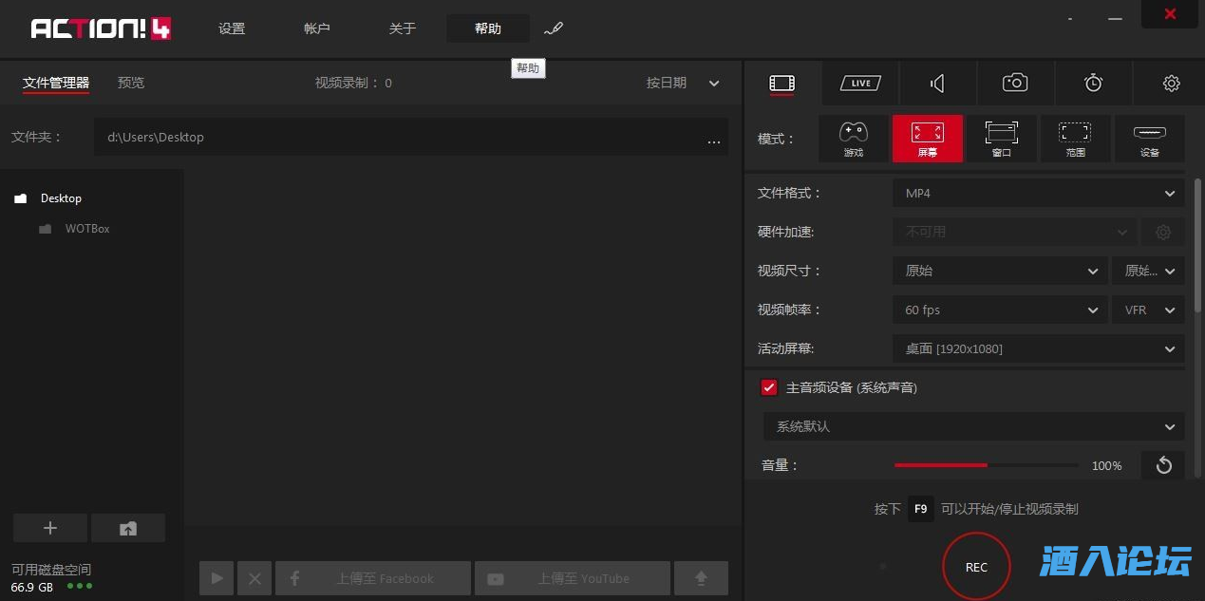Uncheck the 主音频设备 system sound checkbox
1205x601 pixels.
pyautogui.click(x=769, y=387)
